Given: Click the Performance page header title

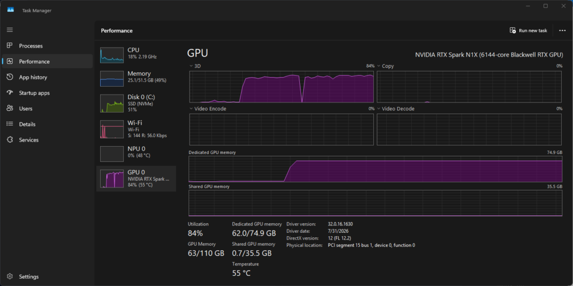Looking at the screenshot, I should click(x=116, y=31).
